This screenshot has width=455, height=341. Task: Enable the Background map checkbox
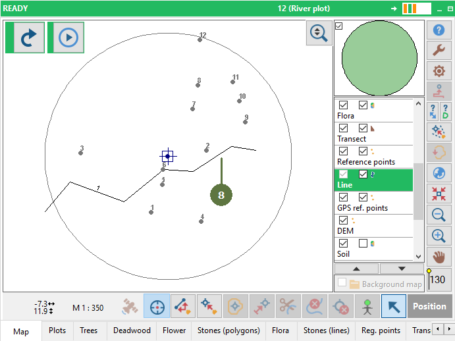342,282
